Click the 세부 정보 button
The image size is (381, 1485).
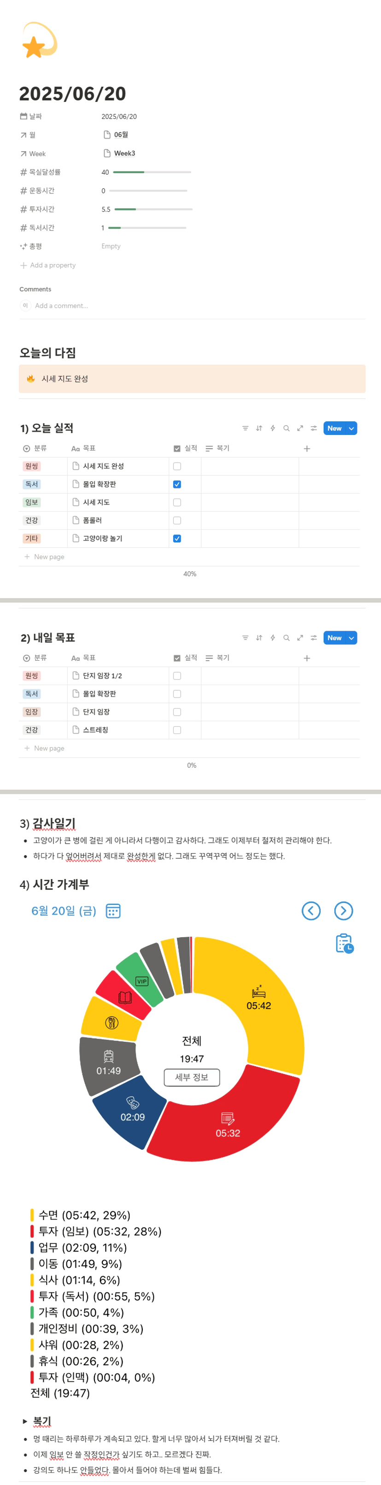pyautogui.click(x=191, y=1077)
